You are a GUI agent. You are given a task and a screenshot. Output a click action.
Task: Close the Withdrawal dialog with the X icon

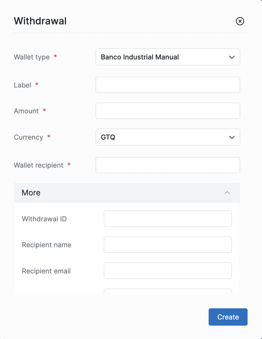tap(240, 21)
